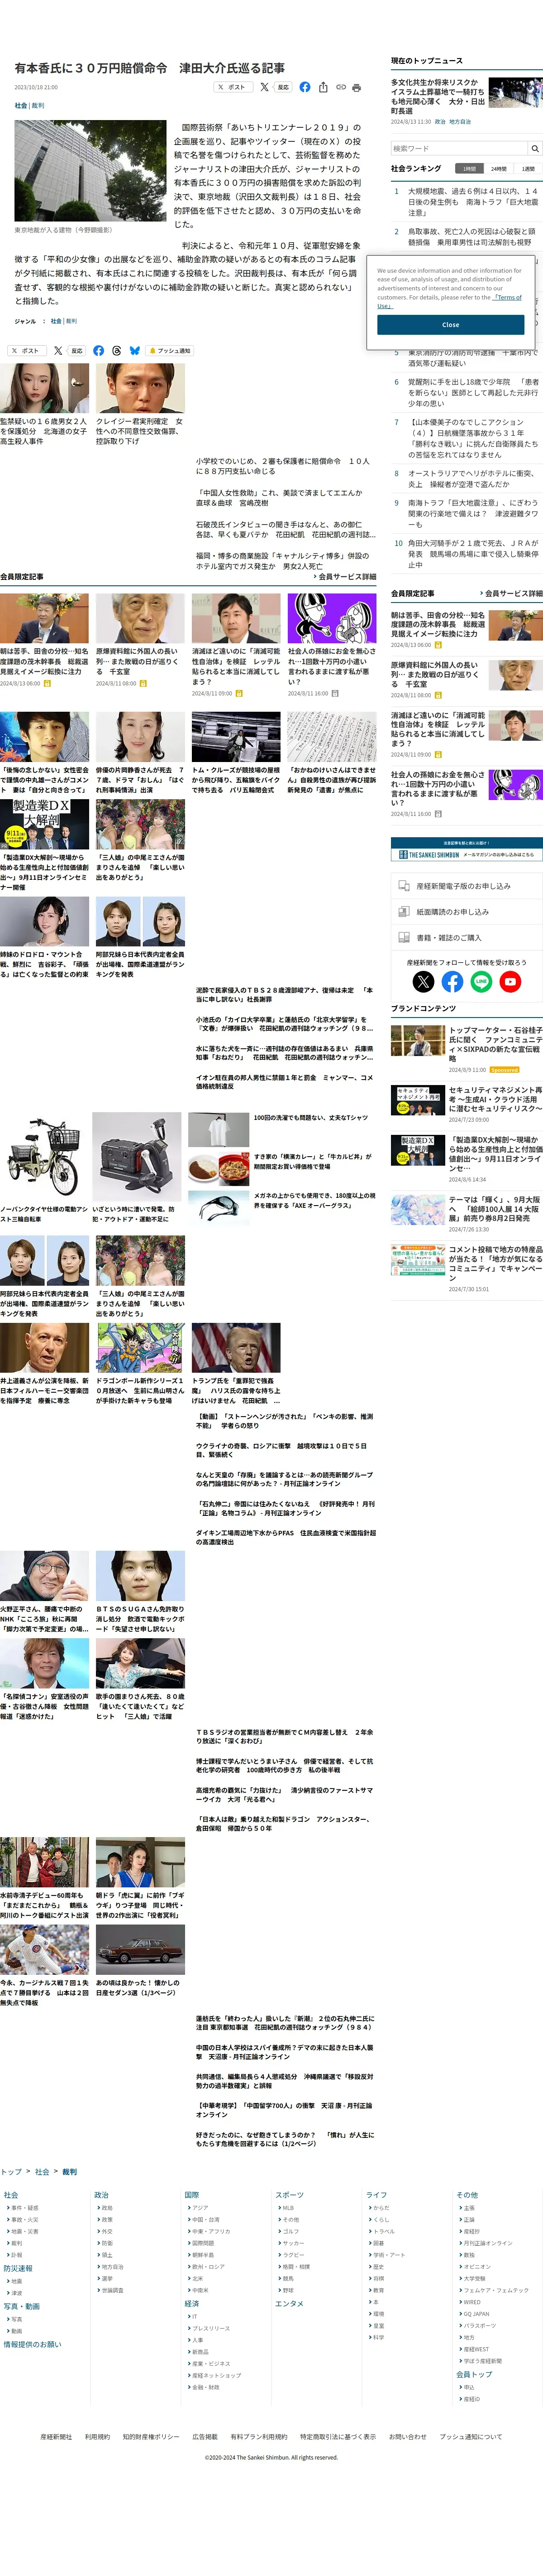Enable プッシュ通知 push notification button
This screenshot has height=2576, width=543.
click(x=170, y=351)
